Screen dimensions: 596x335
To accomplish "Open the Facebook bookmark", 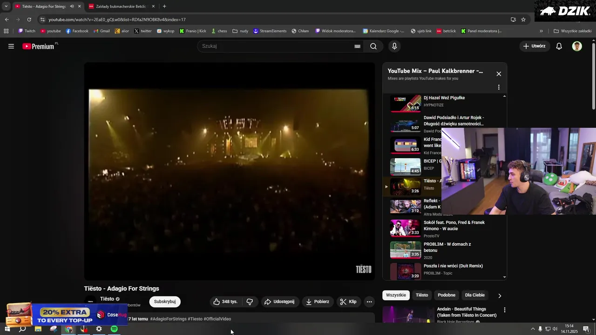I will (77, 31).
